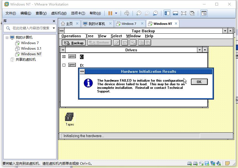Click the CD/DVD device status icon
This screenshot has width=238, height=168.
point(201,163)
